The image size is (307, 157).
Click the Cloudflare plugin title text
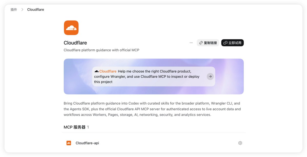click(75, 43)
